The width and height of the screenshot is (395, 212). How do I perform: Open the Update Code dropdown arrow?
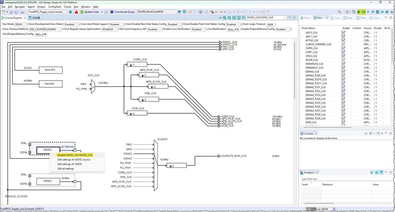(102, 12)
